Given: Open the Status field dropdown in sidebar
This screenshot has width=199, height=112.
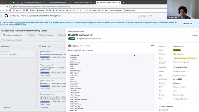Looking at the screenshot, I should coord(185,58).
